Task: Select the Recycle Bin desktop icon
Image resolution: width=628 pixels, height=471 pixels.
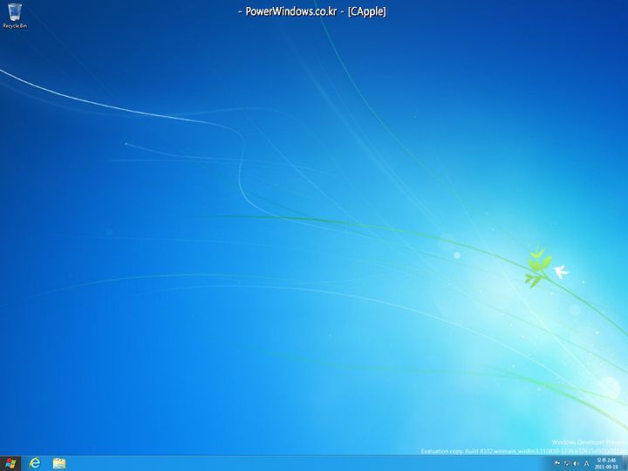Action: point(15,16)
